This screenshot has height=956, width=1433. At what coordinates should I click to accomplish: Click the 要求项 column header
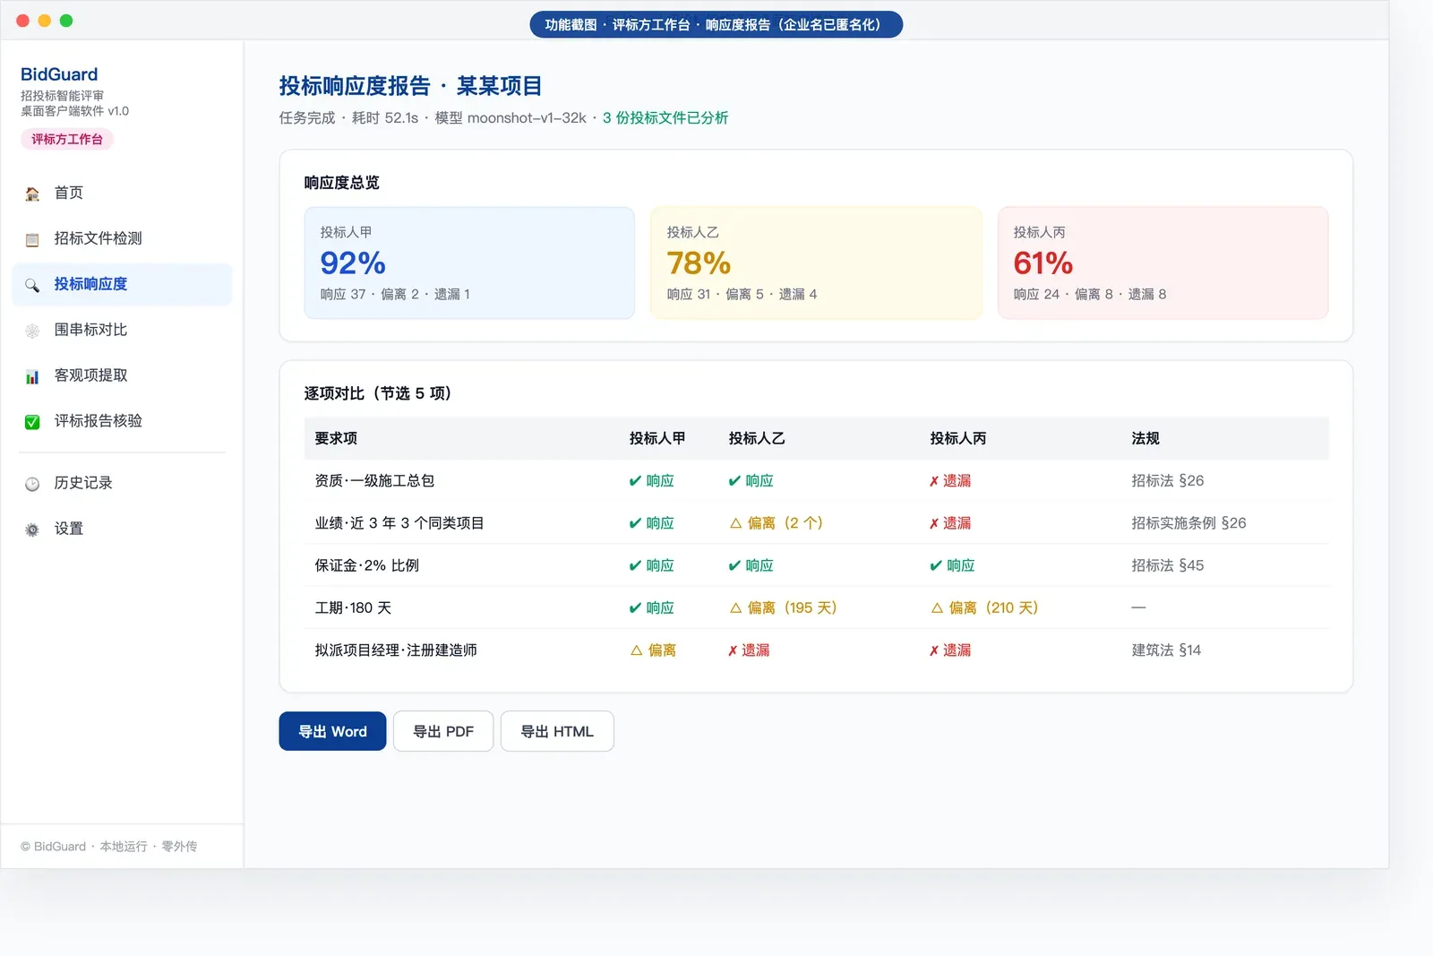click(x=336, y=438)
